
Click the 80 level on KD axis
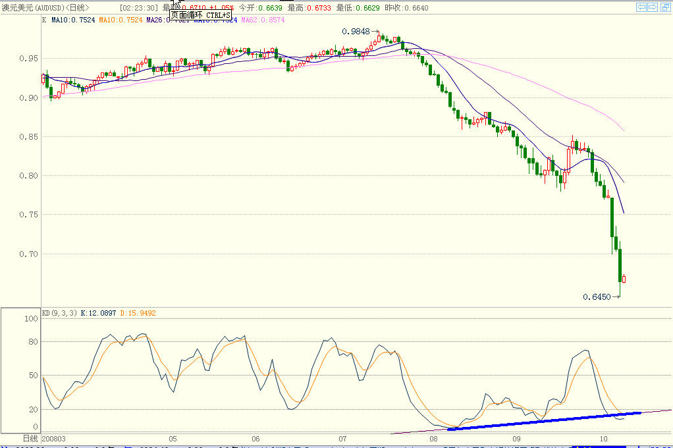click(33, 342)
